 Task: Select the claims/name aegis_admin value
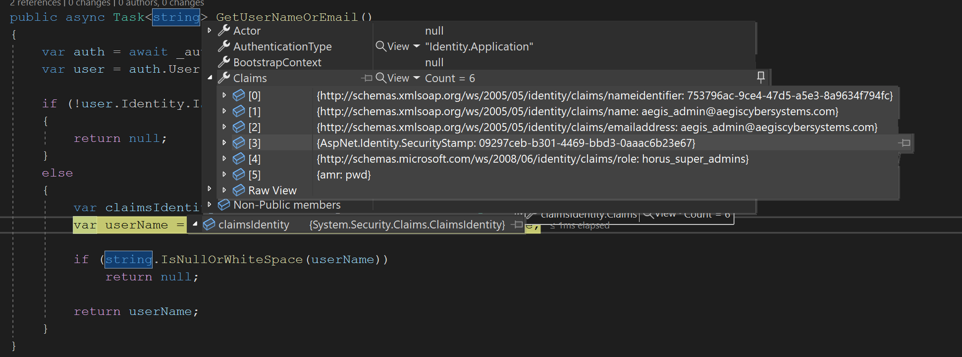(x=578, y=111)
